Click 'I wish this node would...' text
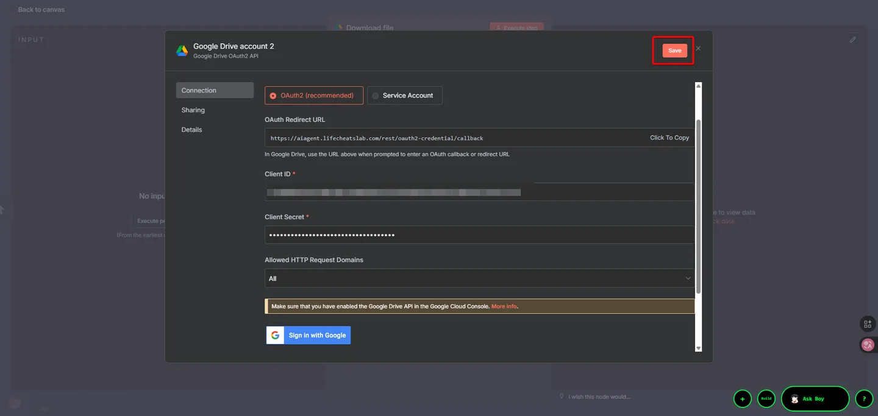This screenshot has width=878, height=416. (x=599, y=397)
